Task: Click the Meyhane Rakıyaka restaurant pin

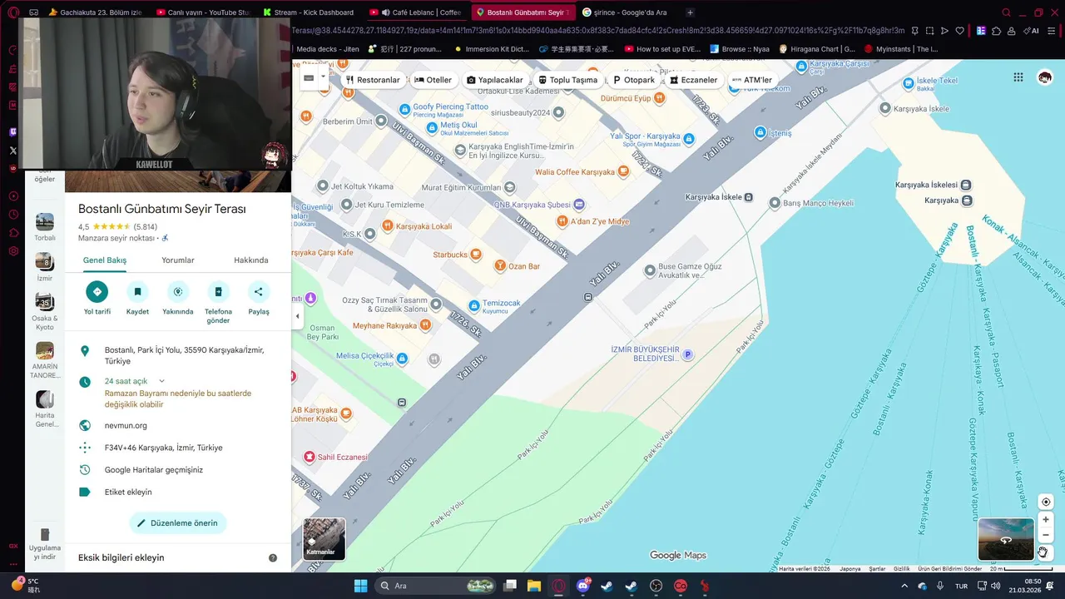Action: point(425,325)
